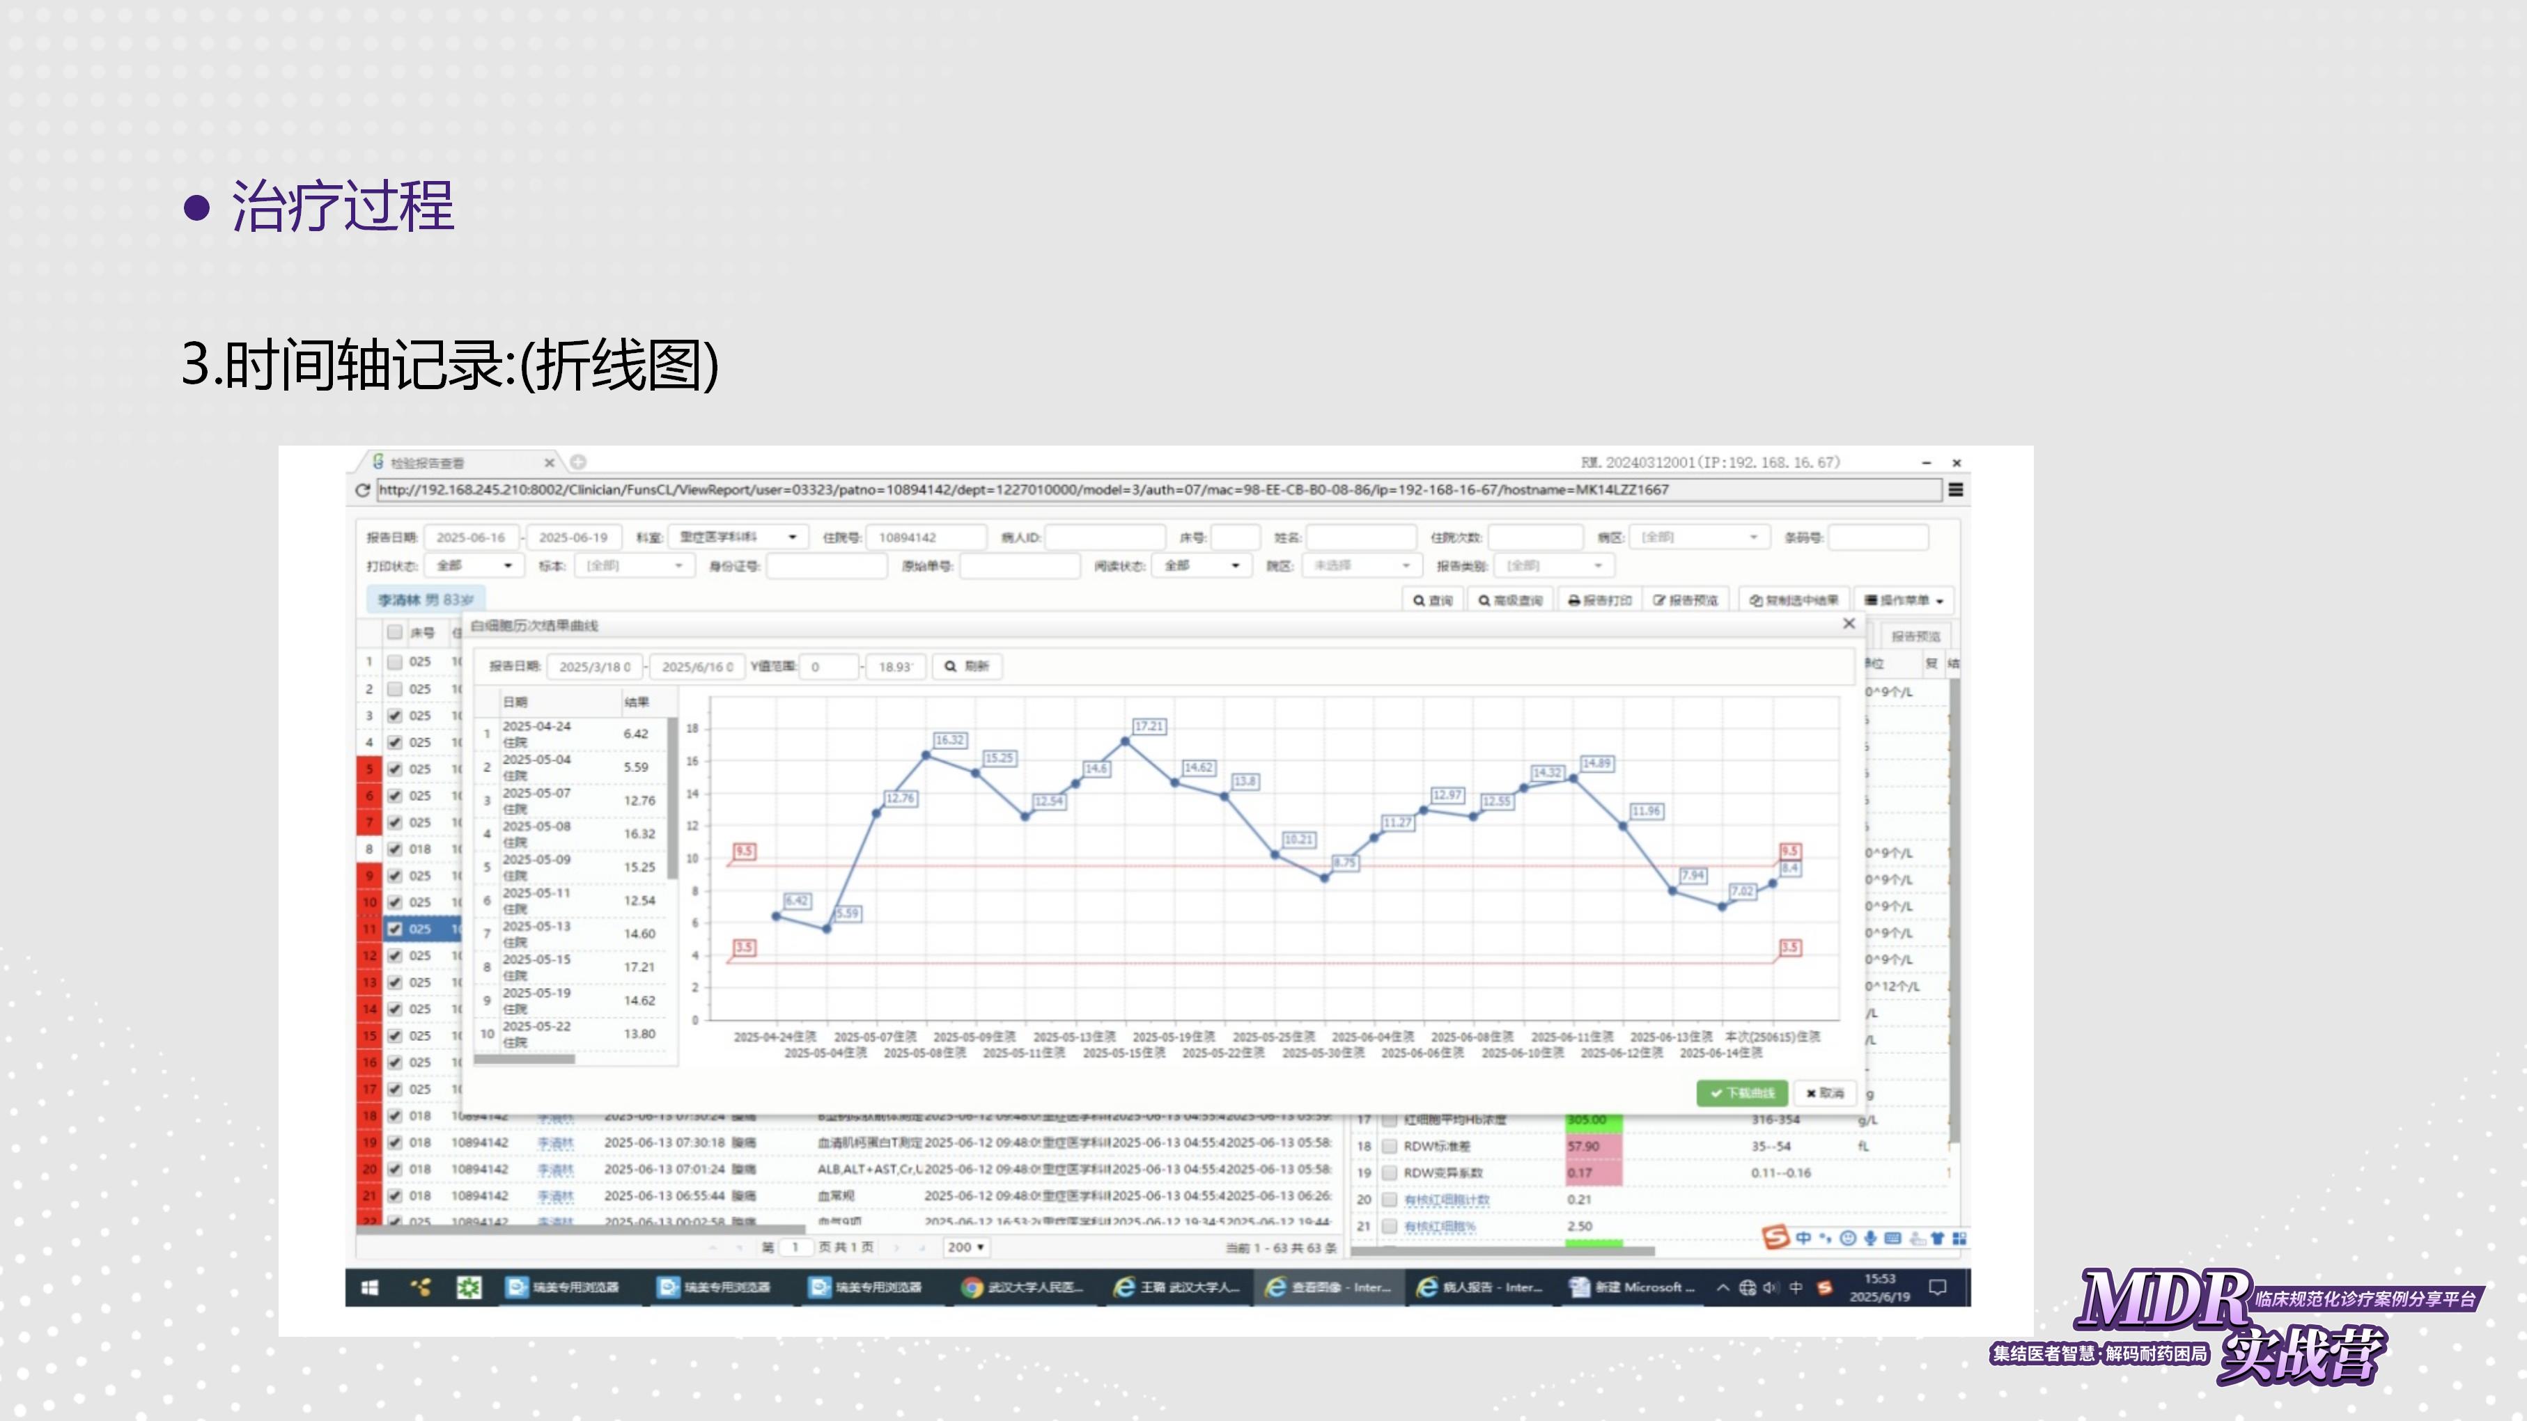Image resolution: width=2527 pixels, height=1421 pixels.
Task: Click the browser page reload icon
Action: 363,490
